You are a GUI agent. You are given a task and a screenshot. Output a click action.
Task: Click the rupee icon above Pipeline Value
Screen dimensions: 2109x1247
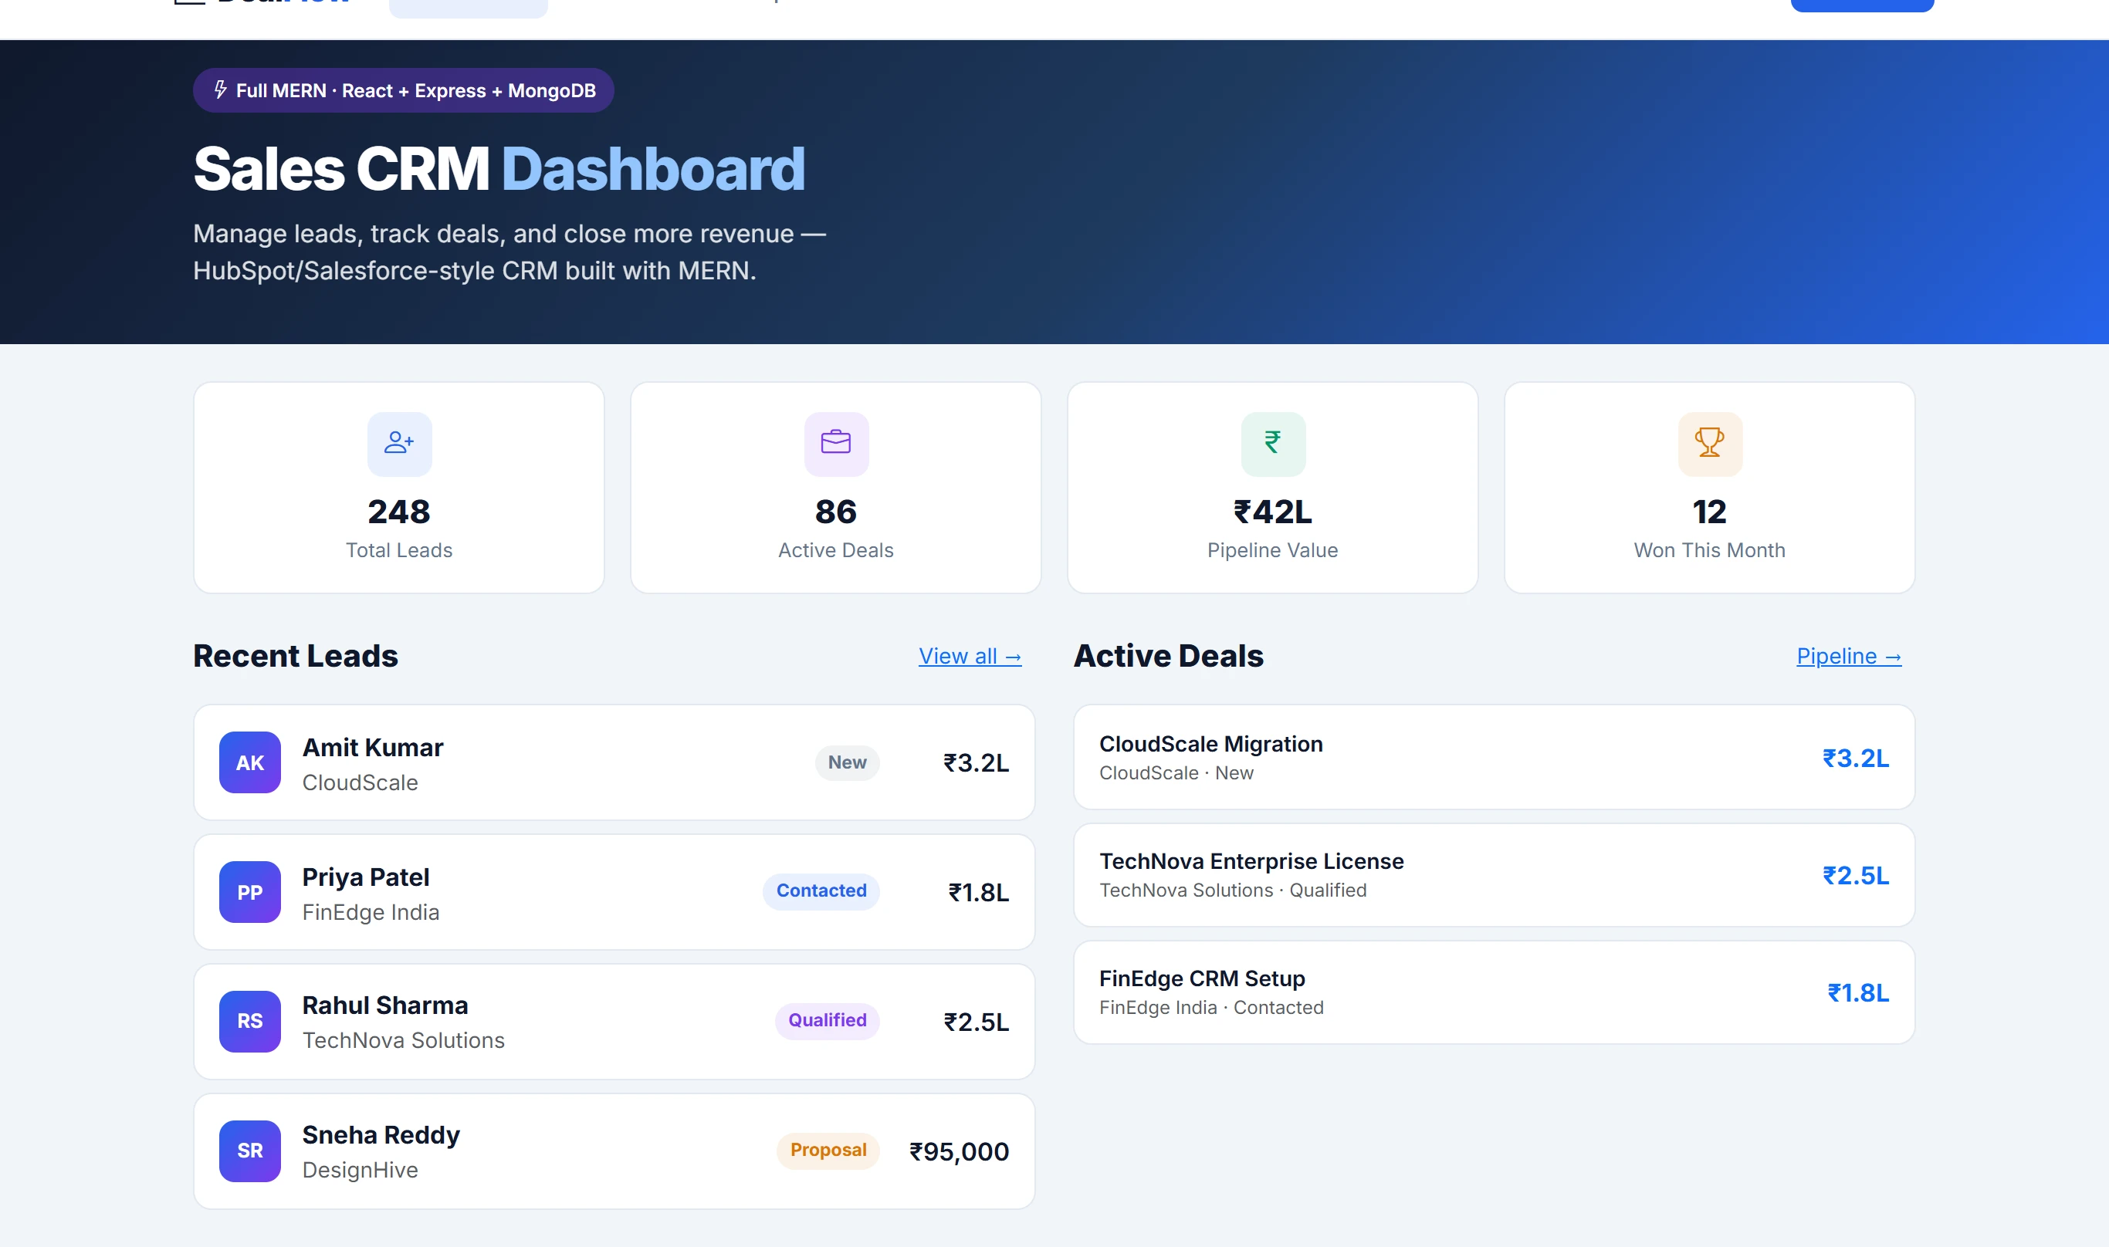[1273, 443]
